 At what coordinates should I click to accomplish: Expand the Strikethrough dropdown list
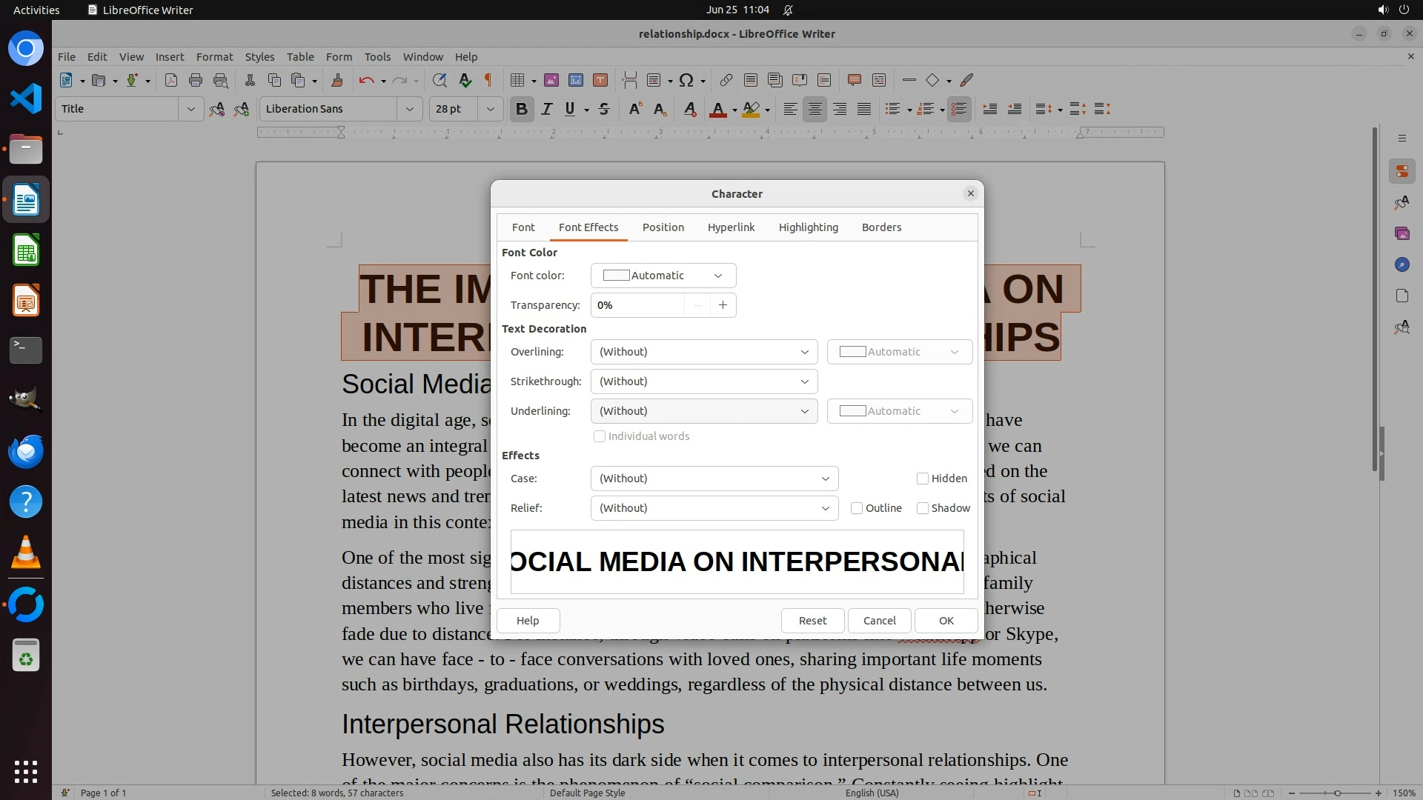click(x=703, y=381)
